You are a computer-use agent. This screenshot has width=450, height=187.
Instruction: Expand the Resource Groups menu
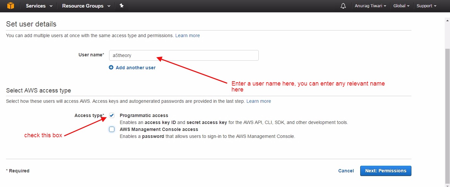click(x=86, y=6)
